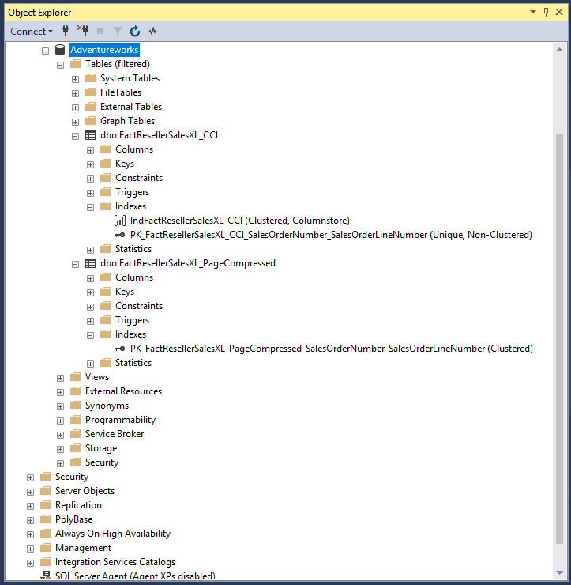571x585 pixels.
Task: Click the Tables (filtered) folder icon
Action: click(76, 63)
